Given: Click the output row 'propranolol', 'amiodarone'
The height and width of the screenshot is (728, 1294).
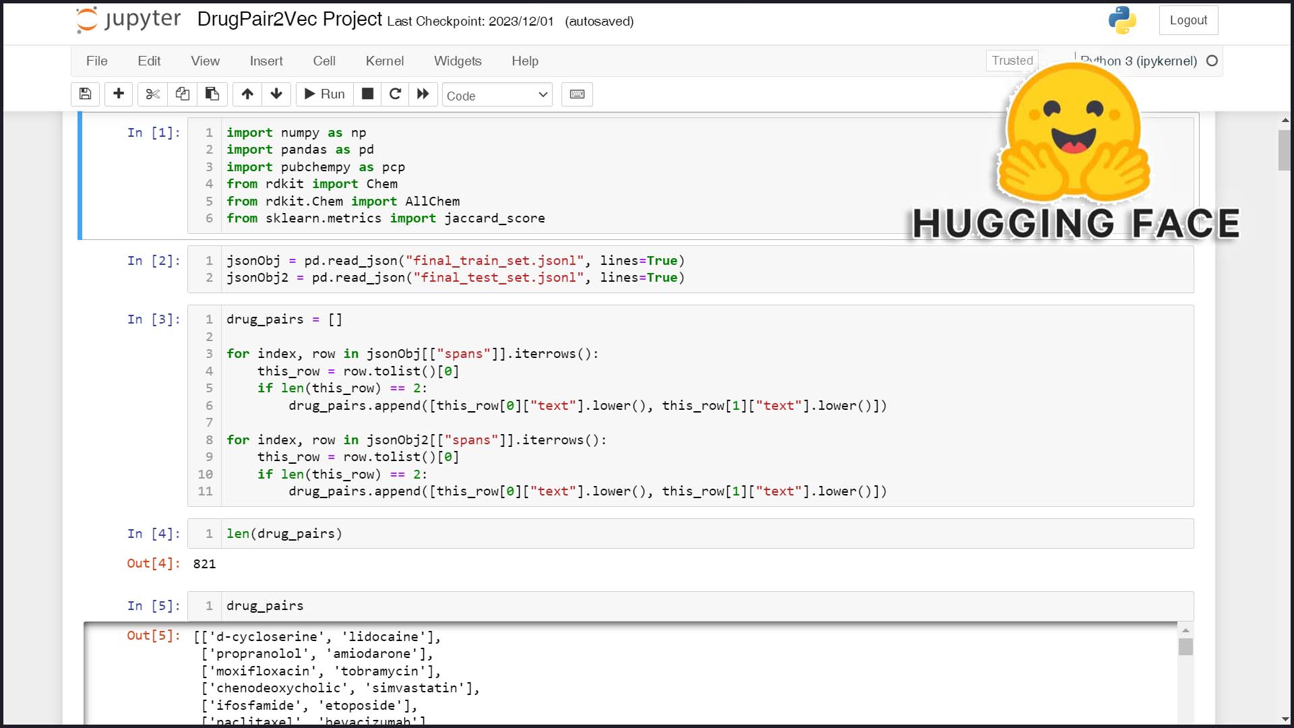Looking at the screenshot, I should (x=317, y=654).
